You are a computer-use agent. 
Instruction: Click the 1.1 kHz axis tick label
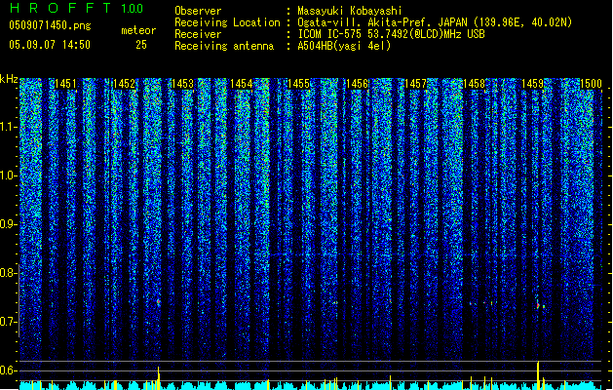[8, 127]
